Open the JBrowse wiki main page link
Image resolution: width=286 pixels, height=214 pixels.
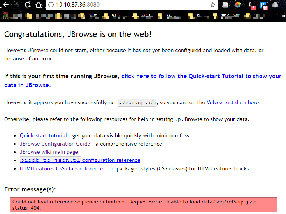49,152
